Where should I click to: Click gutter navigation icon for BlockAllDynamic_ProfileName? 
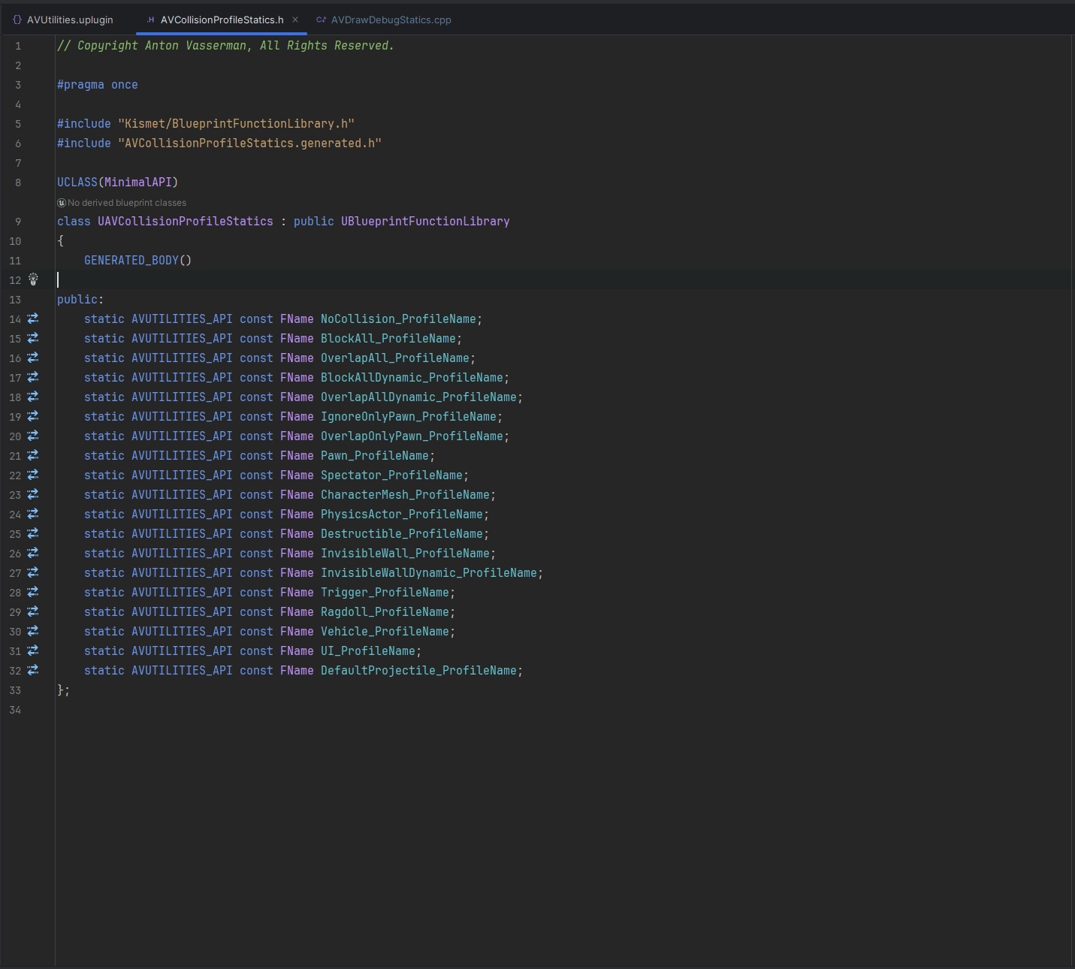click(x=33, y=377)
